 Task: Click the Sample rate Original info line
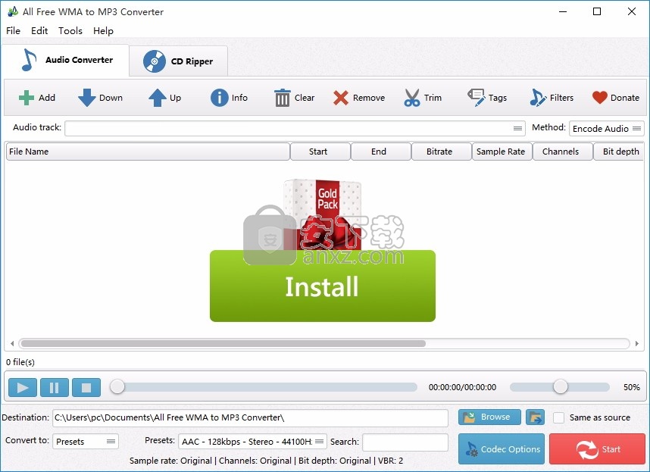click(x=266, y=461)
